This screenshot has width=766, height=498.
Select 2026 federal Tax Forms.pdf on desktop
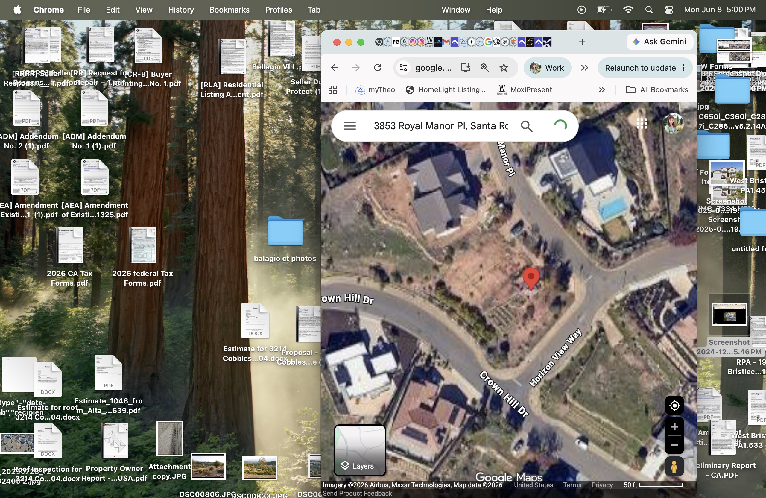(x=143, y=257)
